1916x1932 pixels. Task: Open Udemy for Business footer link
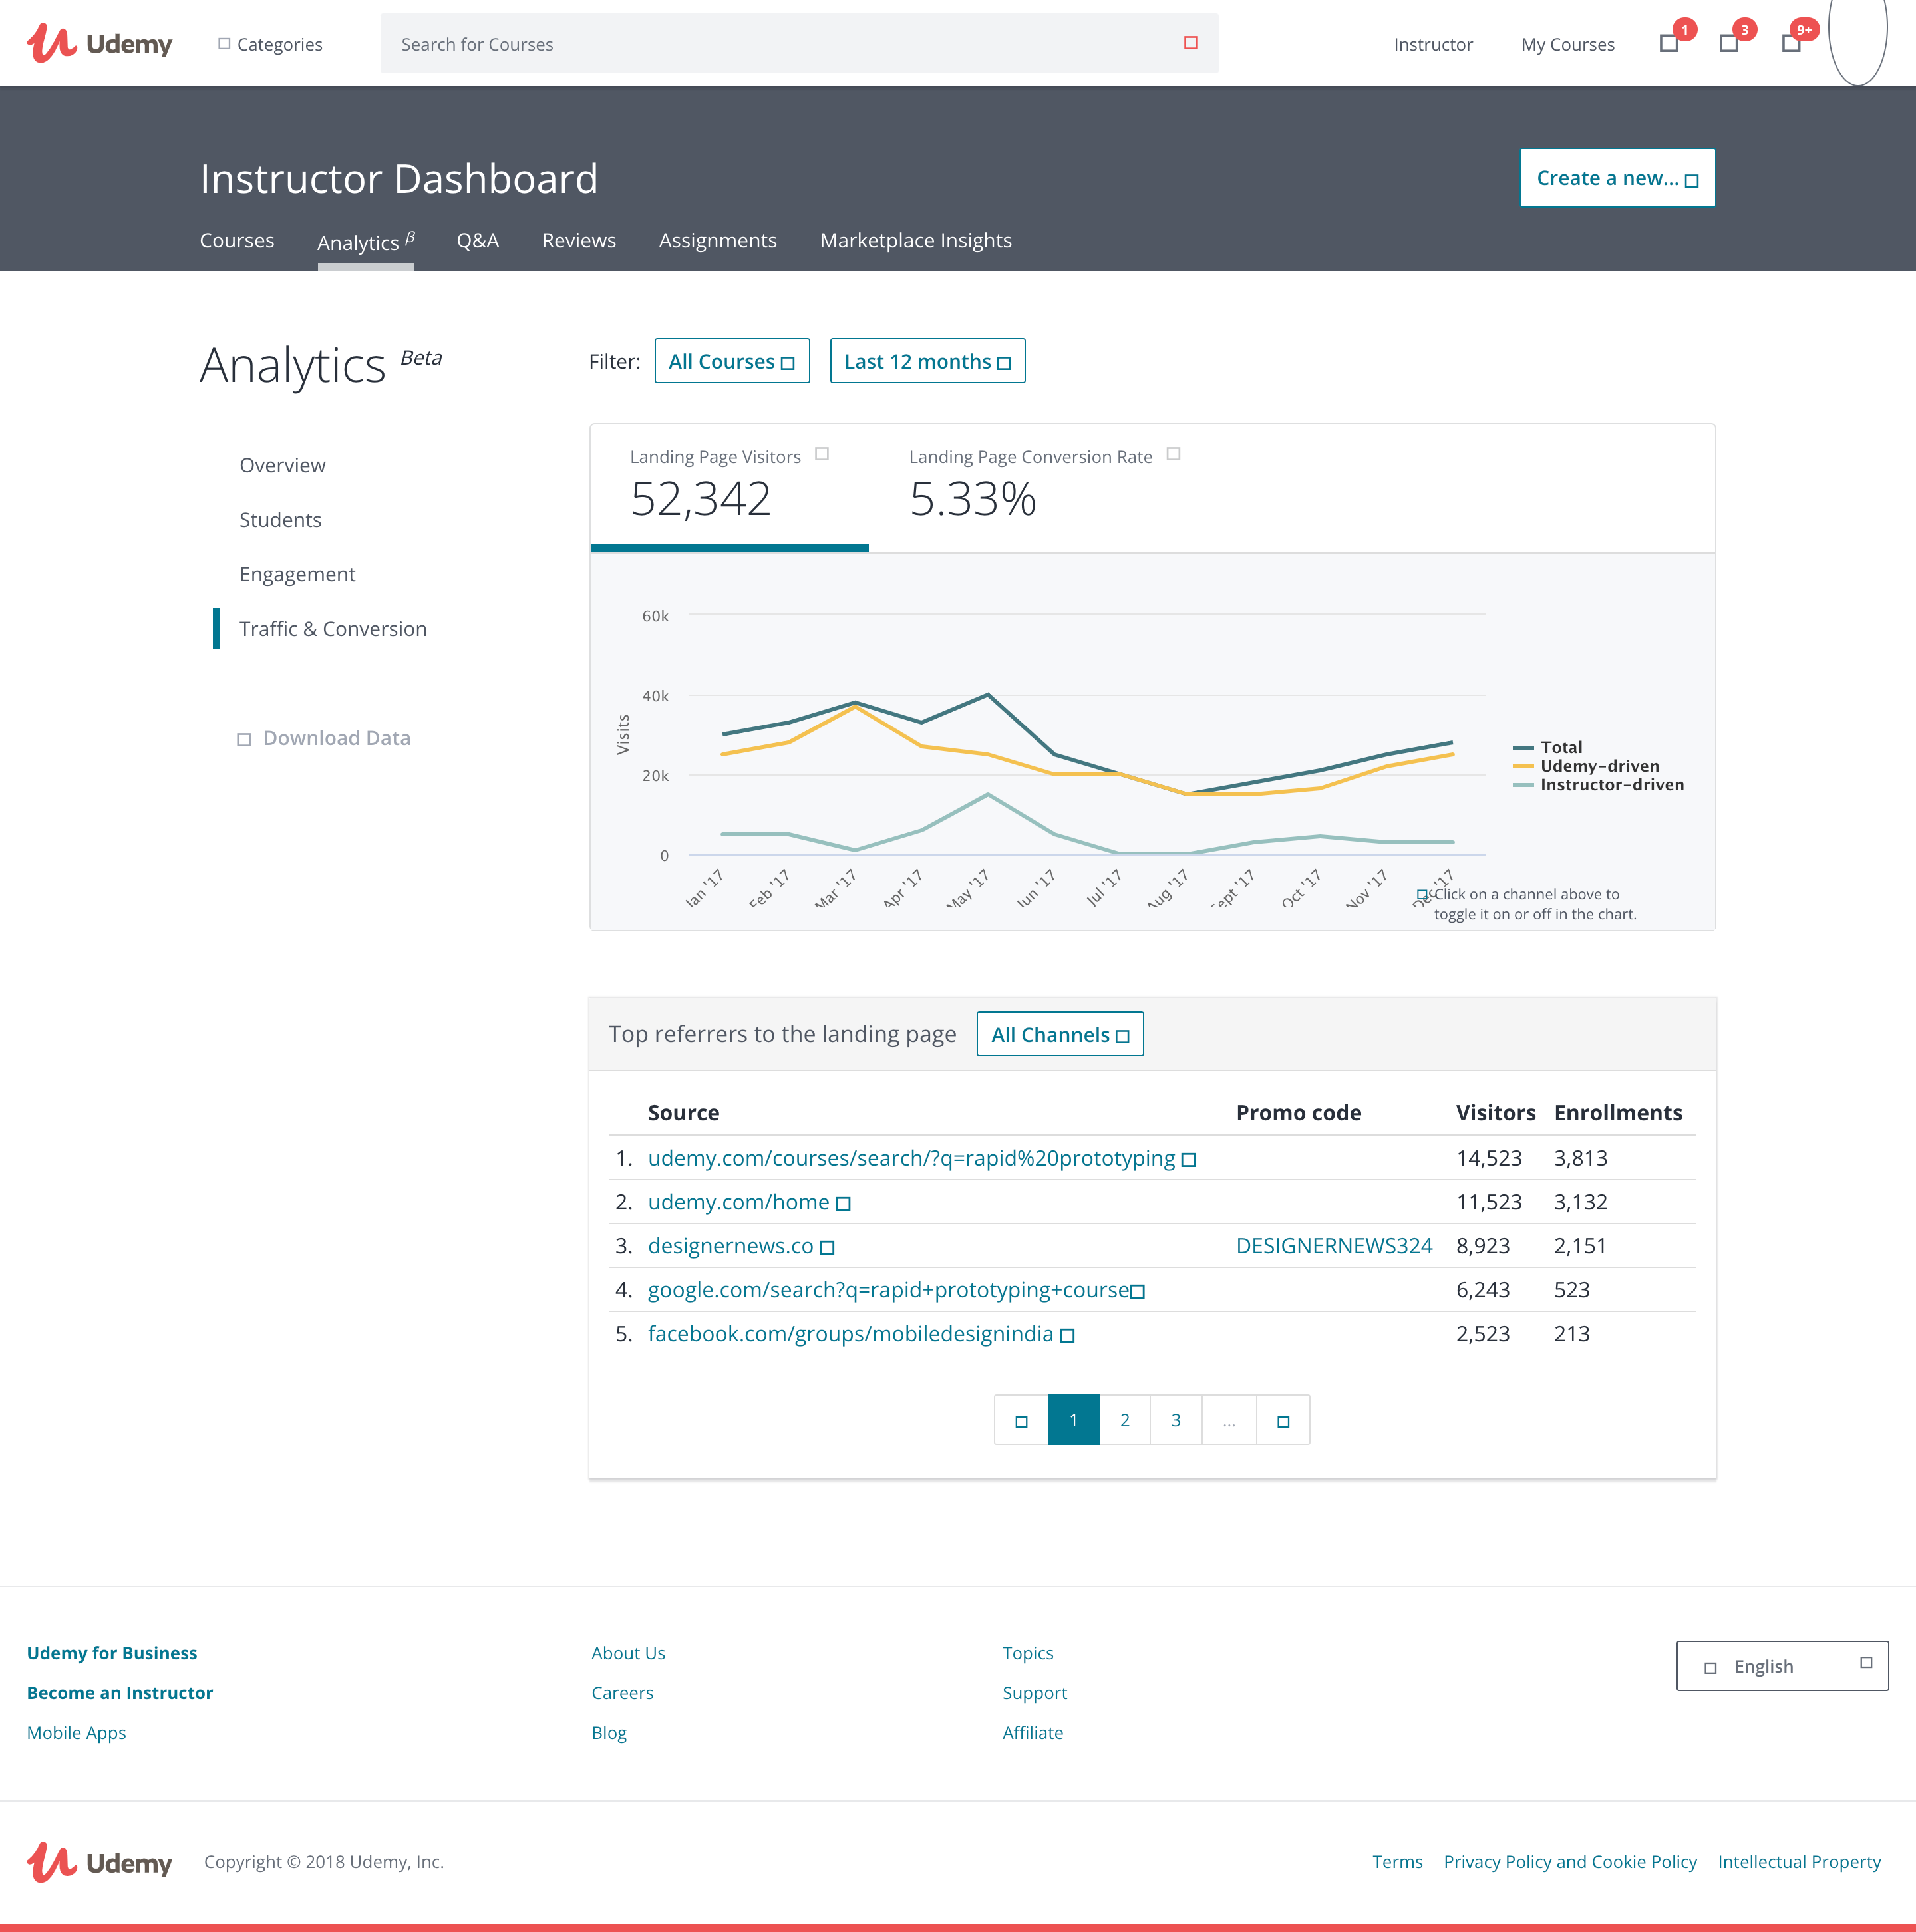pos(112,1653)
